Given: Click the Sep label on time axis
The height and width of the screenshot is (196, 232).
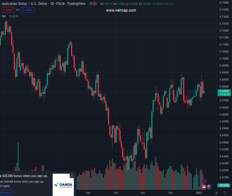Looking at the screenshot, I should pos(88,193).
